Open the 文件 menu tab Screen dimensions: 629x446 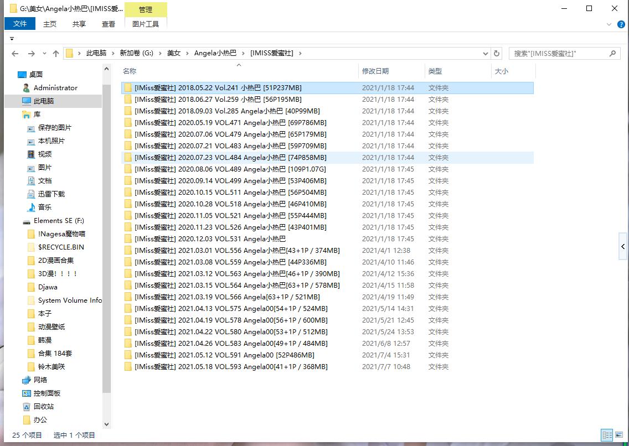click(20, 24)
